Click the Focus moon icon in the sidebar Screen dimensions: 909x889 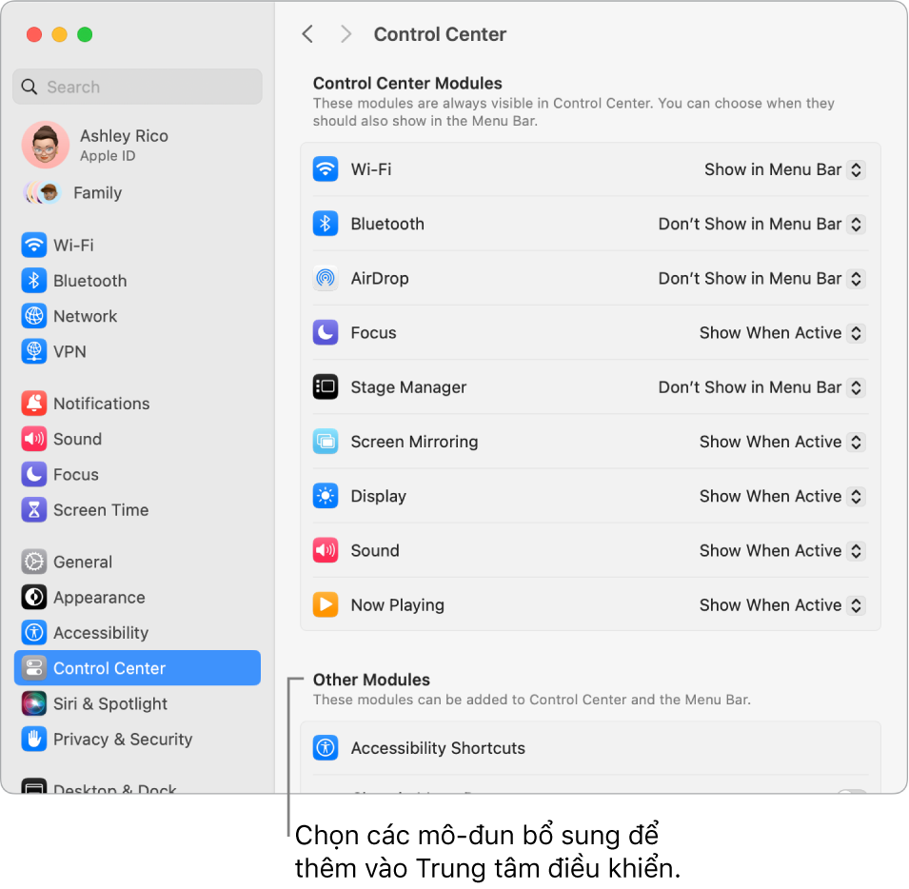[34, 474]
